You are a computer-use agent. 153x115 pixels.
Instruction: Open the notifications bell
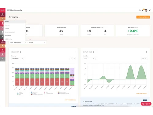coord(143,10)
